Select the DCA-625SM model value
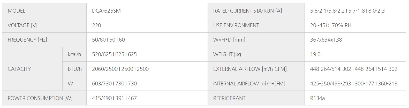Image resolution: width=409 pixels, height=108 pixels. (106, 11)
